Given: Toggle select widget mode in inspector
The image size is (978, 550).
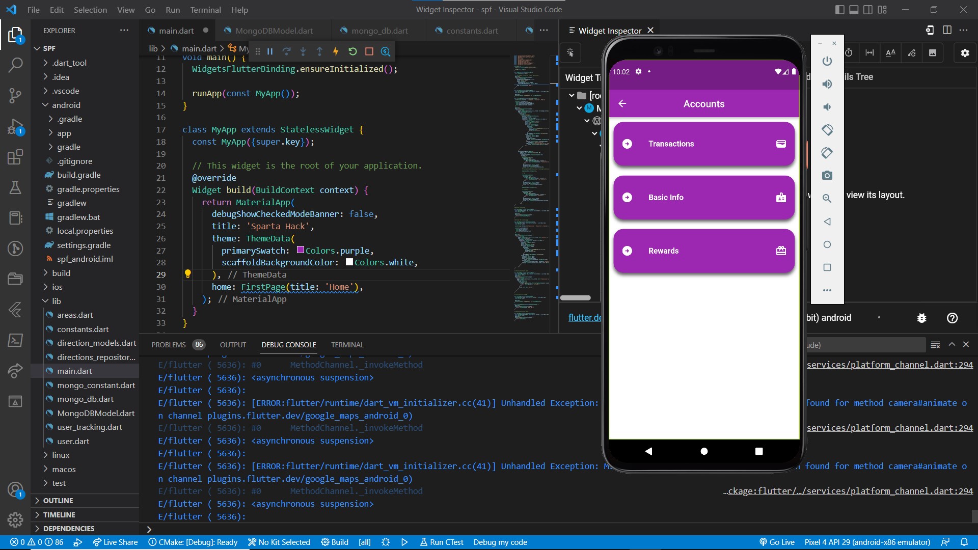Looking at the screenshot, I should pos(570,52).
